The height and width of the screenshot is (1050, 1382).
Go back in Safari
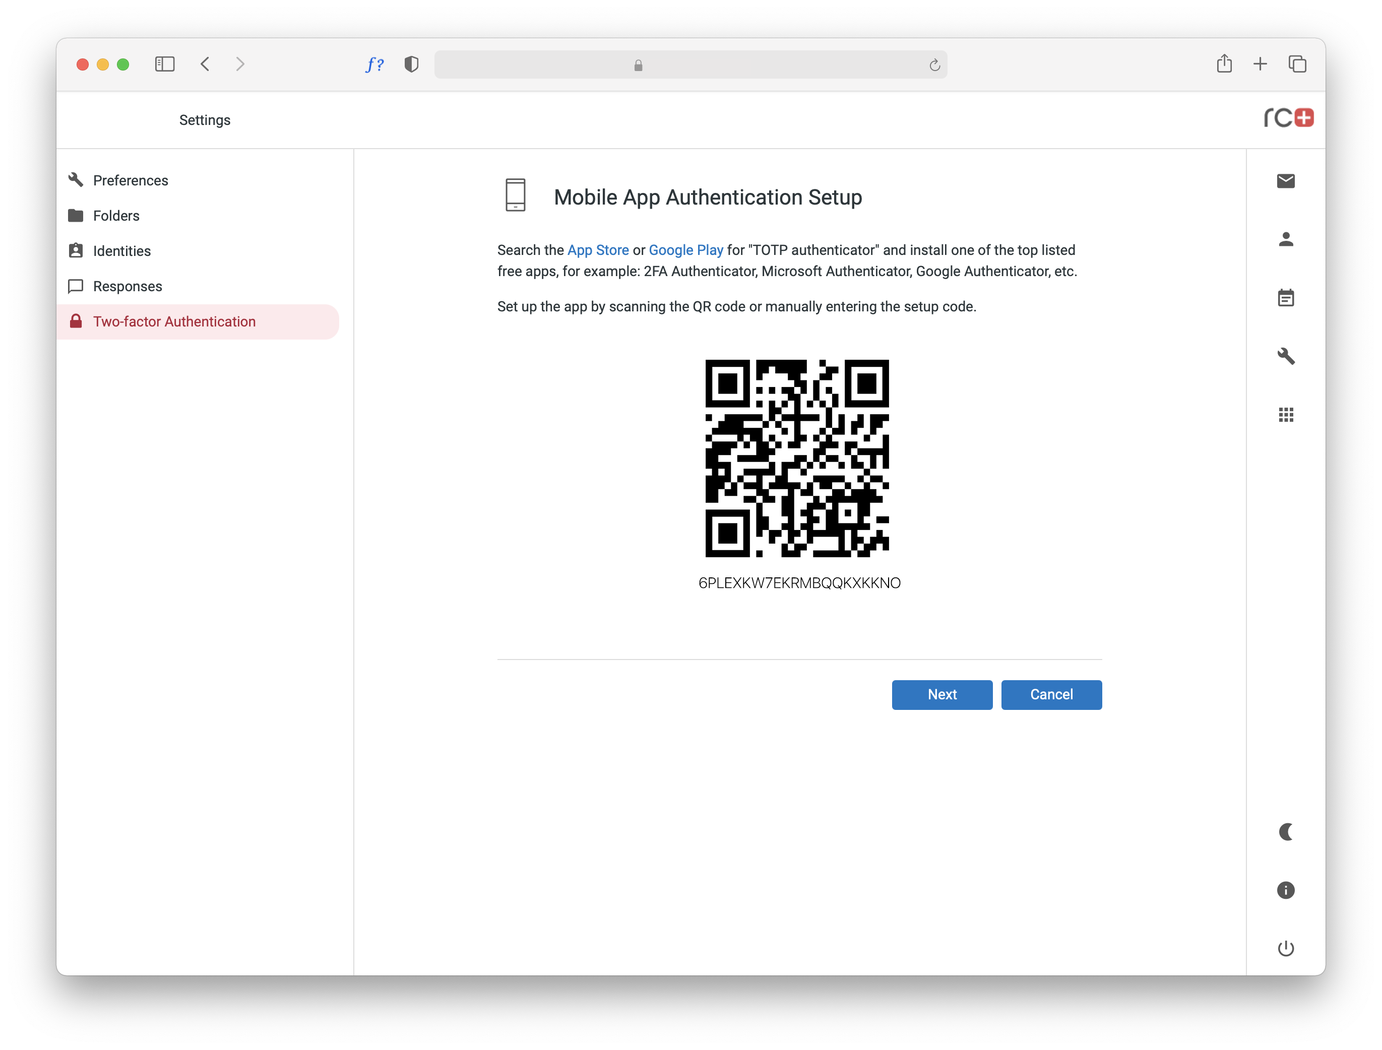[x=205, y=64]
